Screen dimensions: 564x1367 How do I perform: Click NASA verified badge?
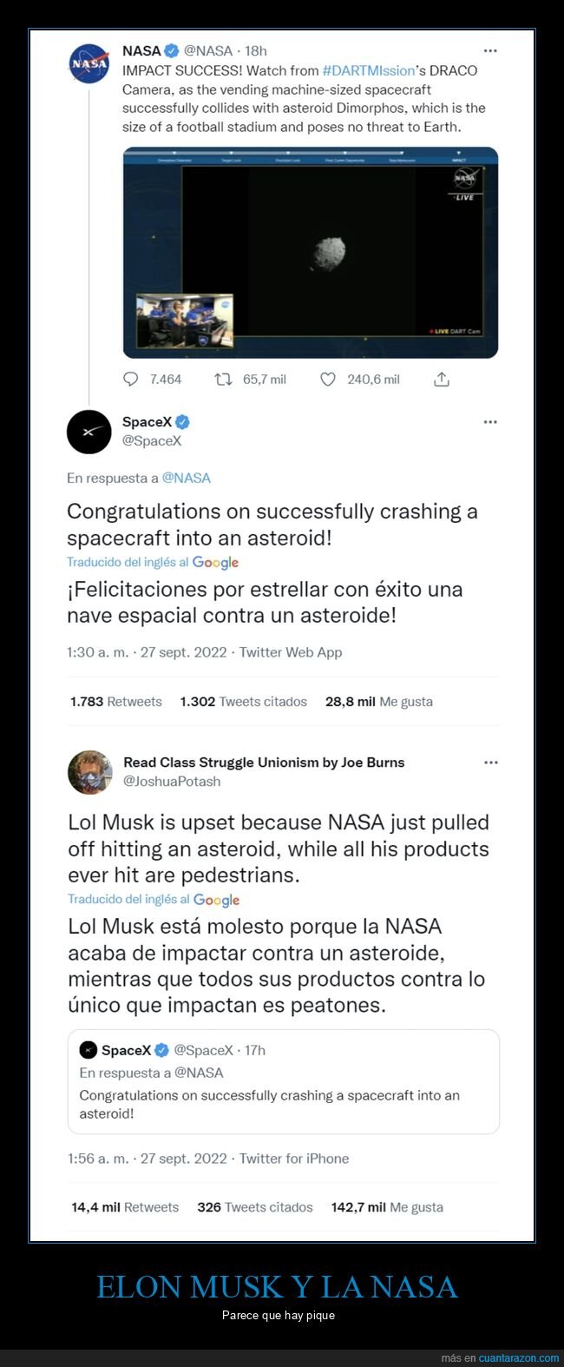click(172, 51)
